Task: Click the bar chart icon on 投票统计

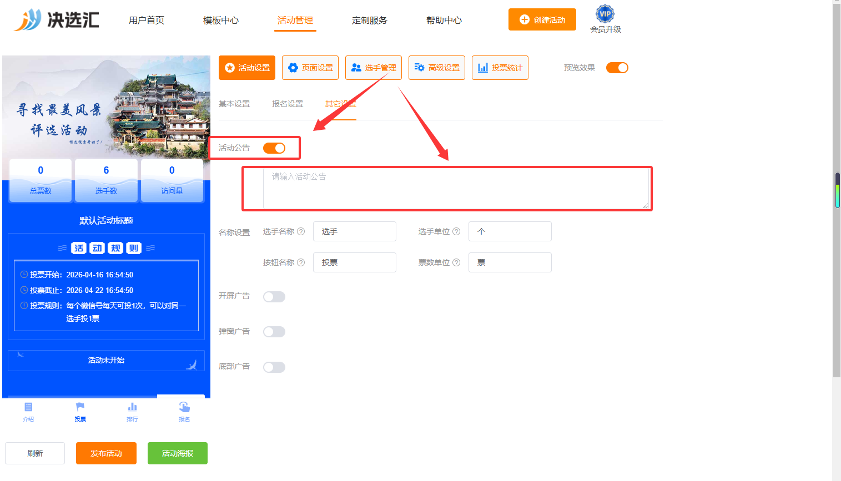Action: tap(483, 68)
